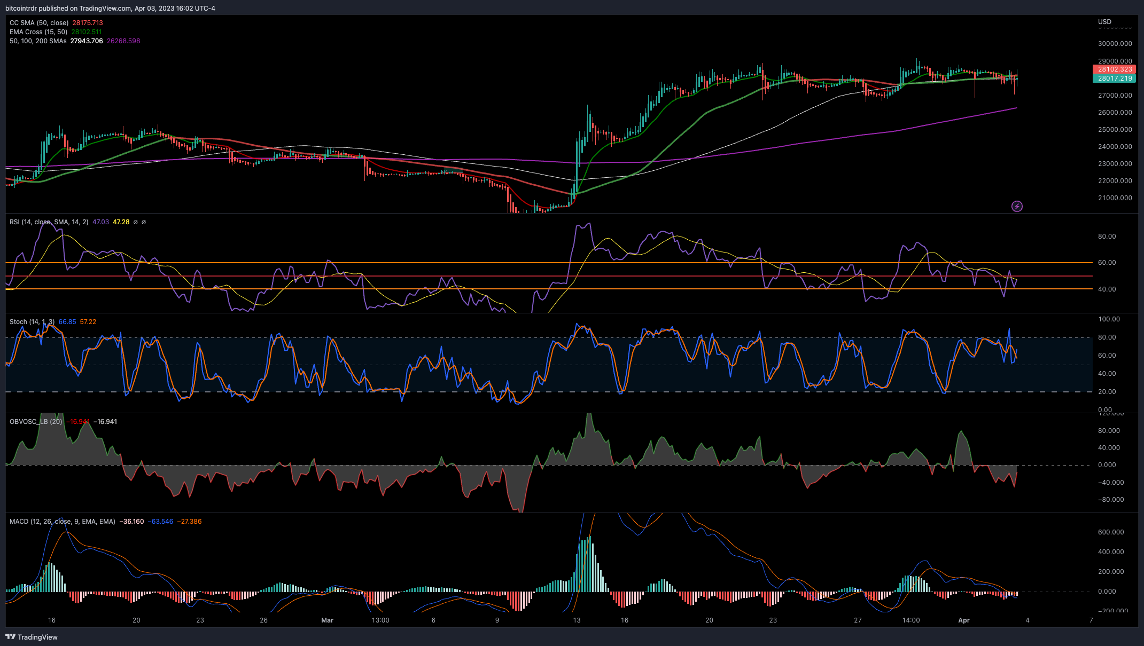
Task: Click the red price tag 28102.323
Action: pos(1115,69)
